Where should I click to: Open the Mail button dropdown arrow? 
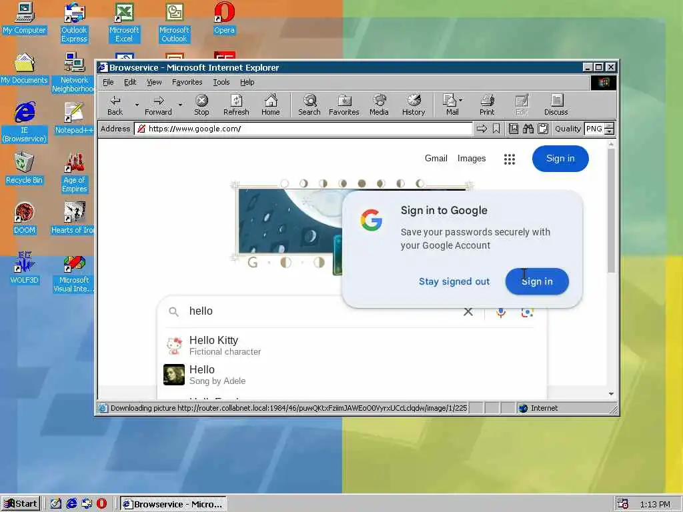pos(461,100)
